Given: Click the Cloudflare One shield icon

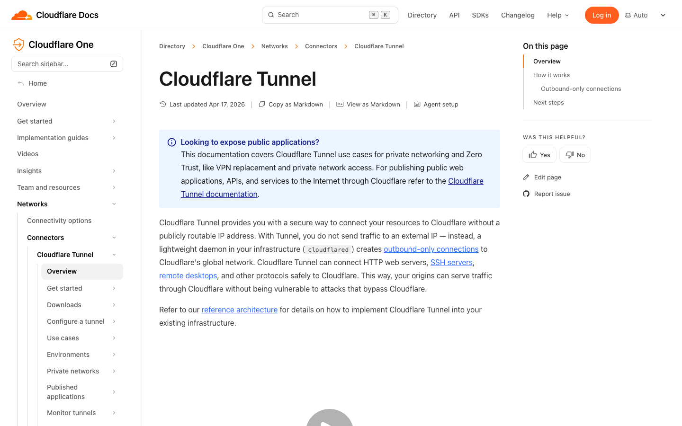Looking at the screenshot, I should pyautogui.click(x=18, y=44).
